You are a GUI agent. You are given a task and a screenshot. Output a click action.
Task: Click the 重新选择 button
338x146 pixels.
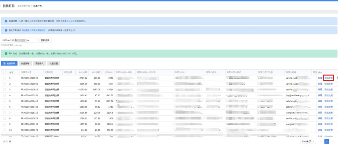[45, 40]
